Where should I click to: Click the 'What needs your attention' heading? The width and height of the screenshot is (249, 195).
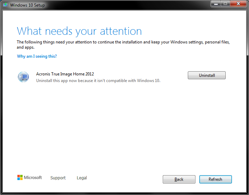(x=79, y=31)
